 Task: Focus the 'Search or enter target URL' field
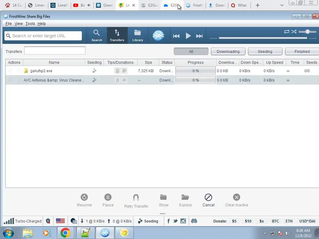tap(43, 36)
